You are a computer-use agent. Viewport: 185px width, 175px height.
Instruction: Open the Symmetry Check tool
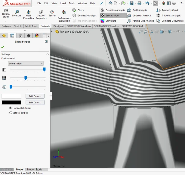(x=159, y=10)
